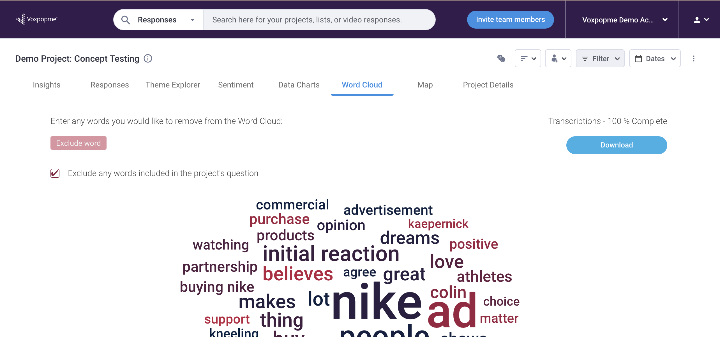Open the sort order menu icon

(x=528, y=59)
